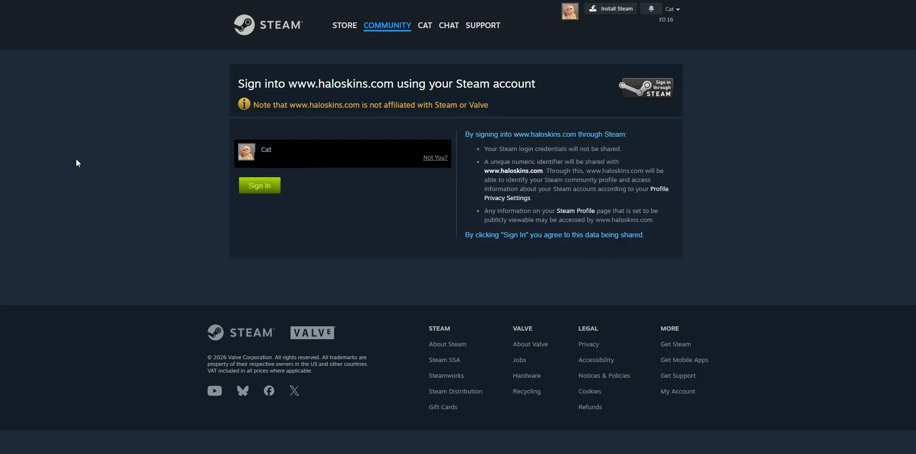This screenshot has width=916, height=454.
Task: Open the Refunds footer link
Action: pos(590,407)
